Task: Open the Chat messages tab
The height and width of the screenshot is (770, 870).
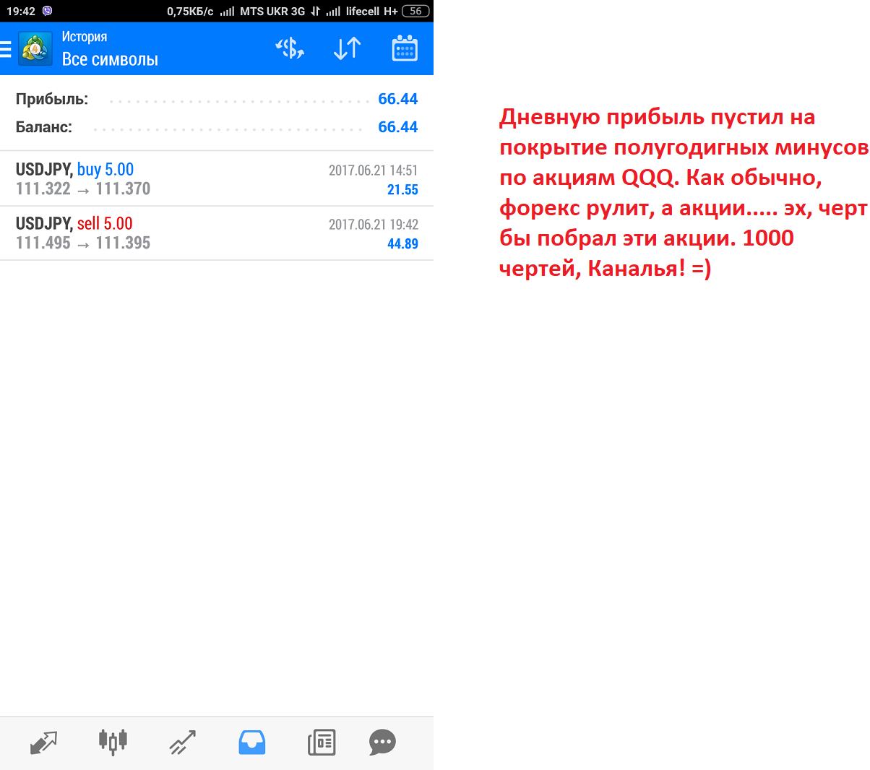Action: (382, 743)
